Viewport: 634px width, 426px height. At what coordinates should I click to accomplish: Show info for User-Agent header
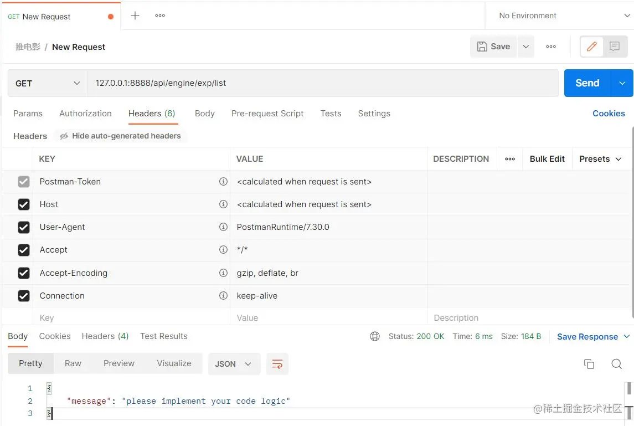pos(223,227)
